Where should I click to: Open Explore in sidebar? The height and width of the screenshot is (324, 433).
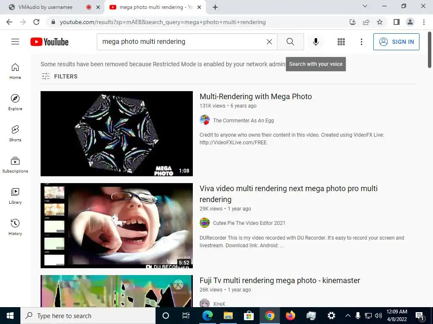(15, 103)
